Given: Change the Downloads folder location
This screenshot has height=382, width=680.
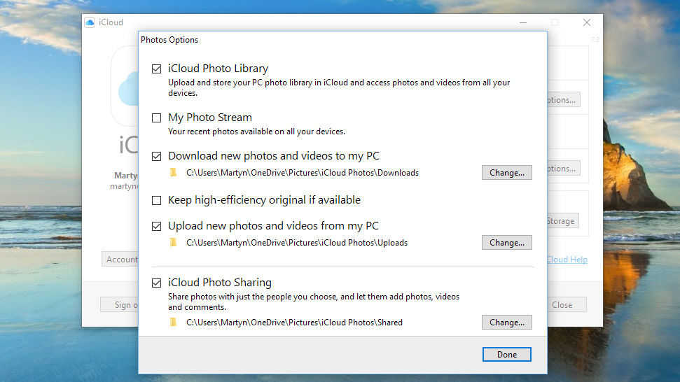Looking at the screenshot, I should (506, 172).
